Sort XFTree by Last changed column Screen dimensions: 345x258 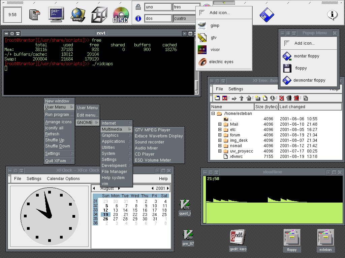tap(310, 107)
